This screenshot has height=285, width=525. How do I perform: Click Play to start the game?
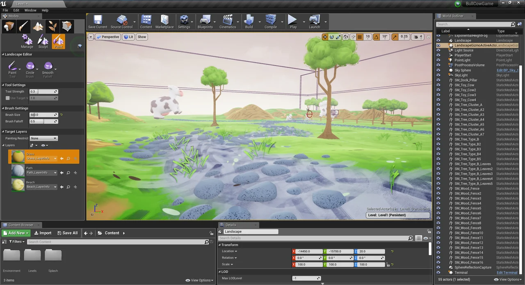tap(293, 22)
